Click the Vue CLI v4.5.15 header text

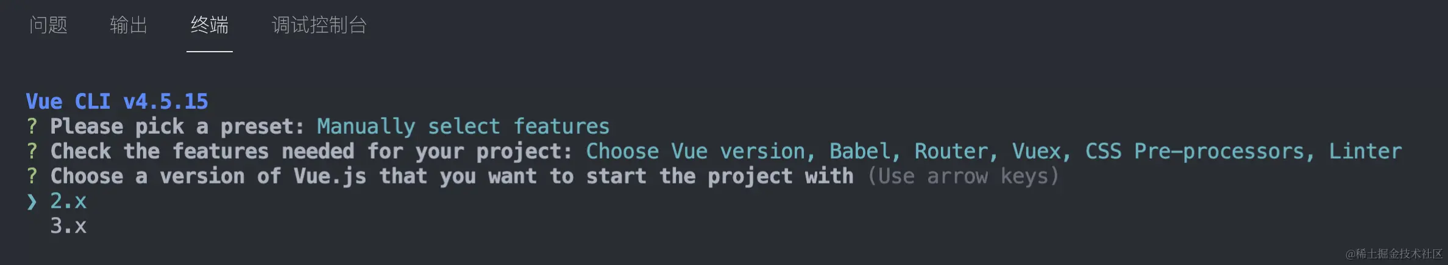click(117, 102)
